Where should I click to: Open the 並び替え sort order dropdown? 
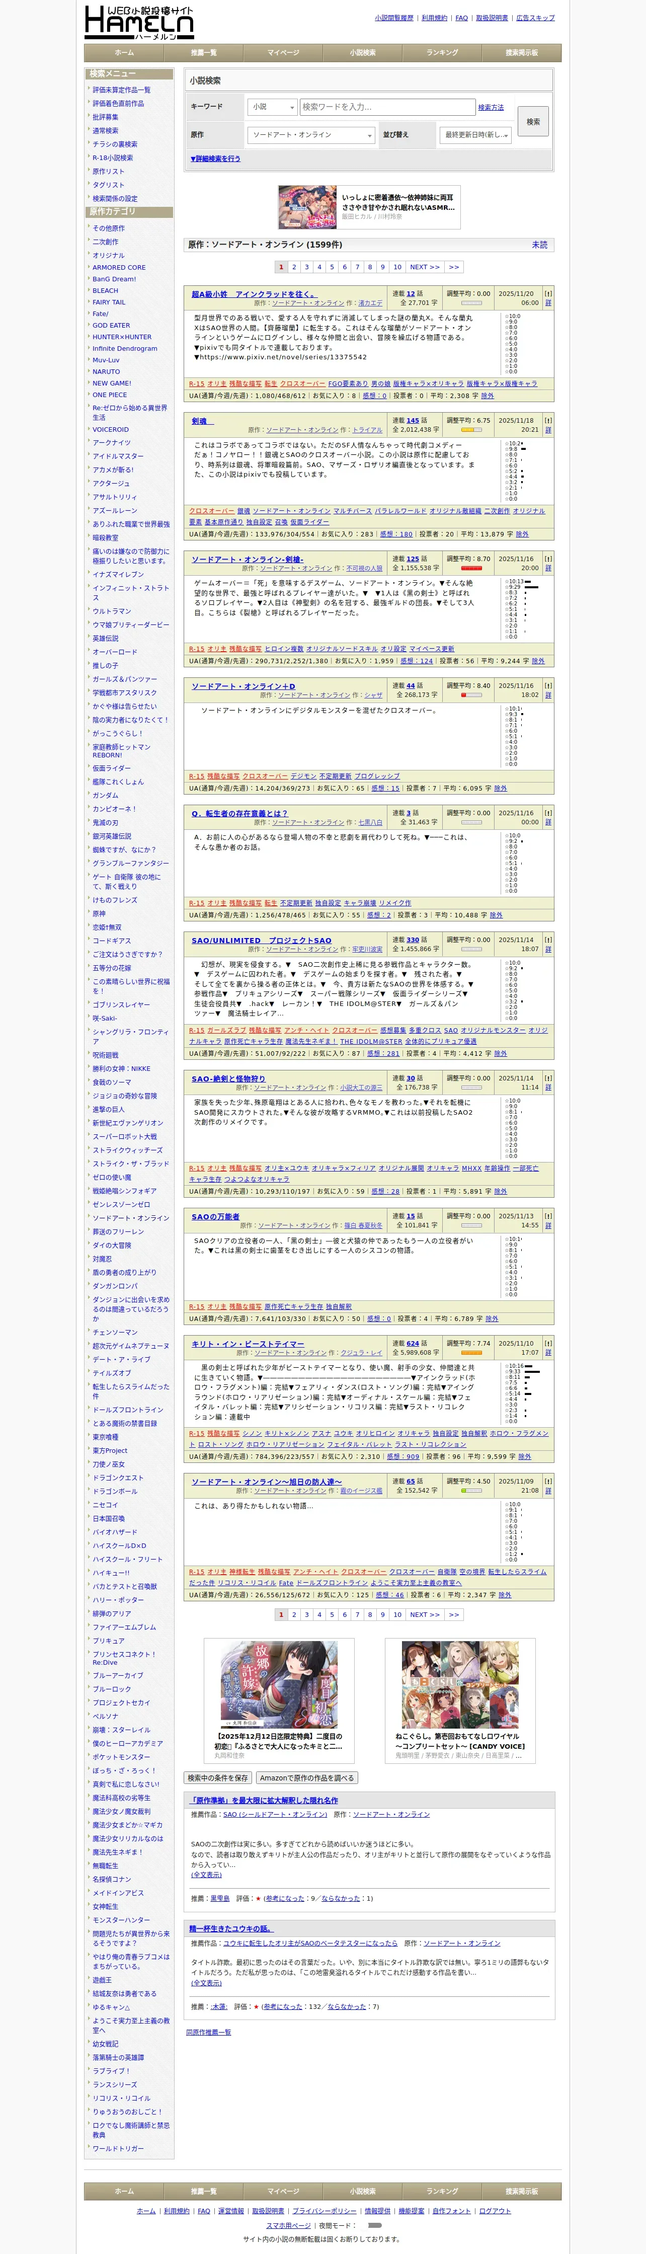[x=476, y=135]
